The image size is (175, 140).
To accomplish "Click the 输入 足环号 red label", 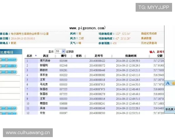I will 157,52.
